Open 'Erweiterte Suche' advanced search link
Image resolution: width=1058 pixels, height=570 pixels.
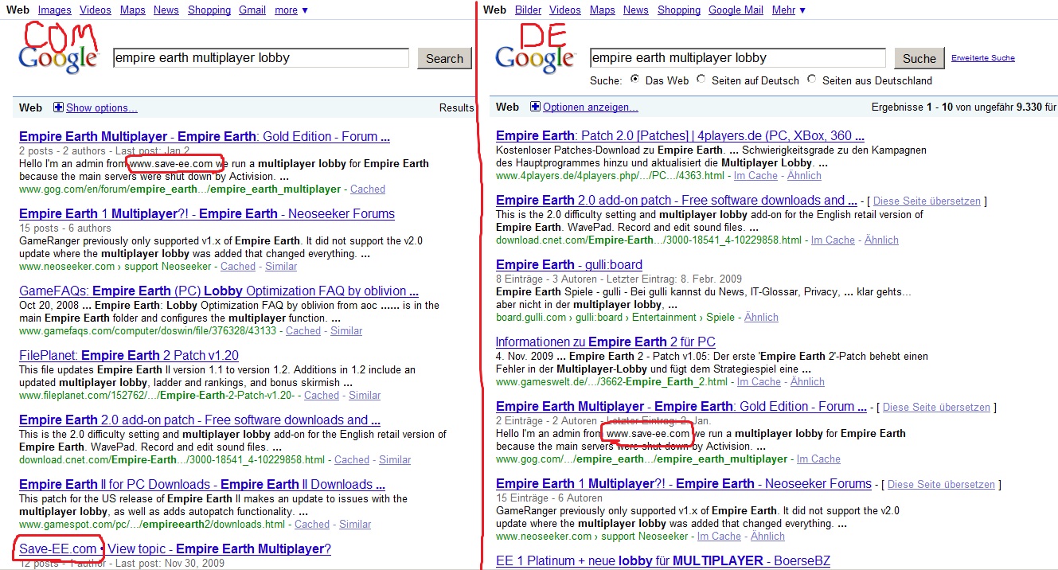pyautogui.click(x=982, y=58)
